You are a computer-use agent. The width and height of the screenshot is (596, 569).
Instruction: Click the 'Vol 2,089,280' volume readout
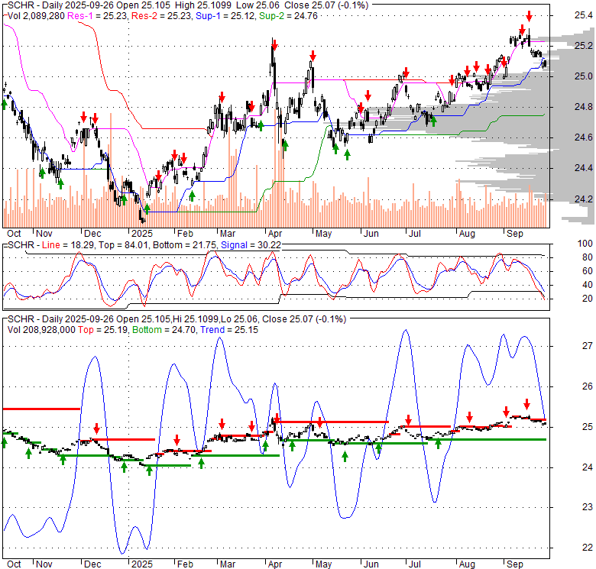36,16
